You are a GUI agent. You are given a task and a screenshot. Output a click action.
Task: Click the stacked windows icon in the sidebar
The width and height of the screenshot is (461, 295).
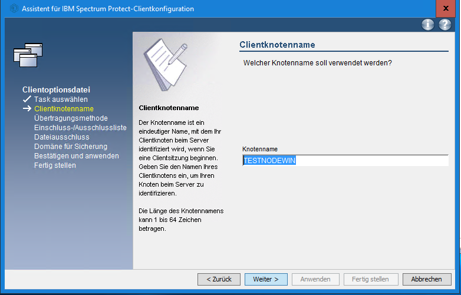click(x=28, y=54)
